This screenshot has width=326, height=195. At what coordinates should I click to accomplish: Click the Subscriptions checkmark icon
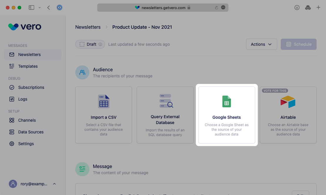(12, 87)
